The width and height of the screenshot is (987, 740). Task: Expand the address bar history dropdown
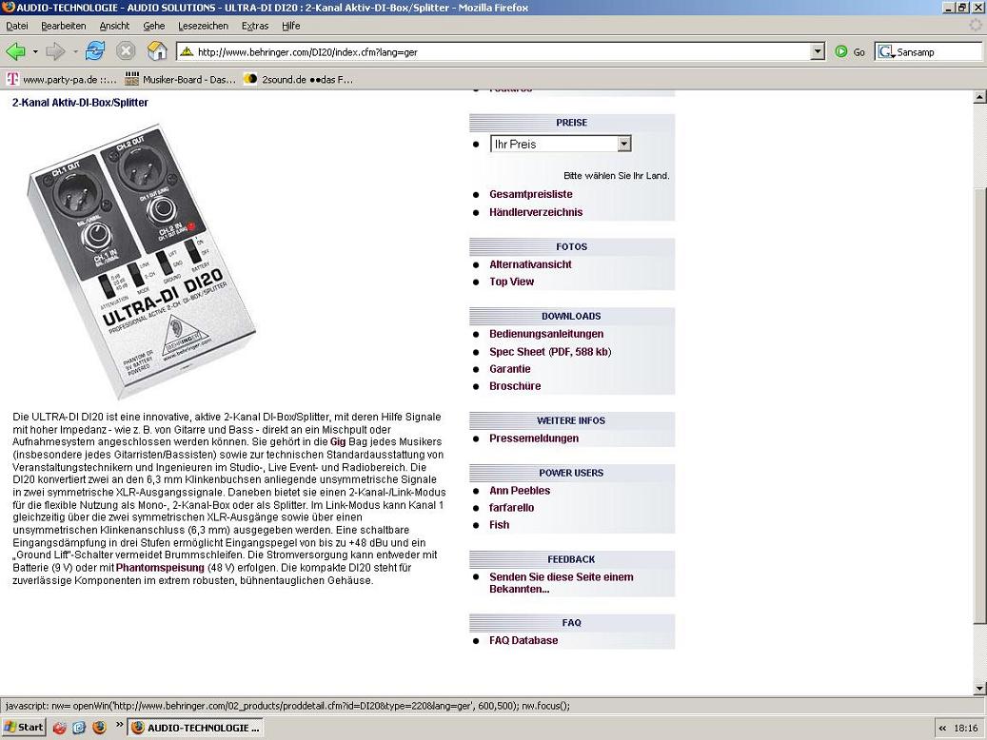click(817, 51)
